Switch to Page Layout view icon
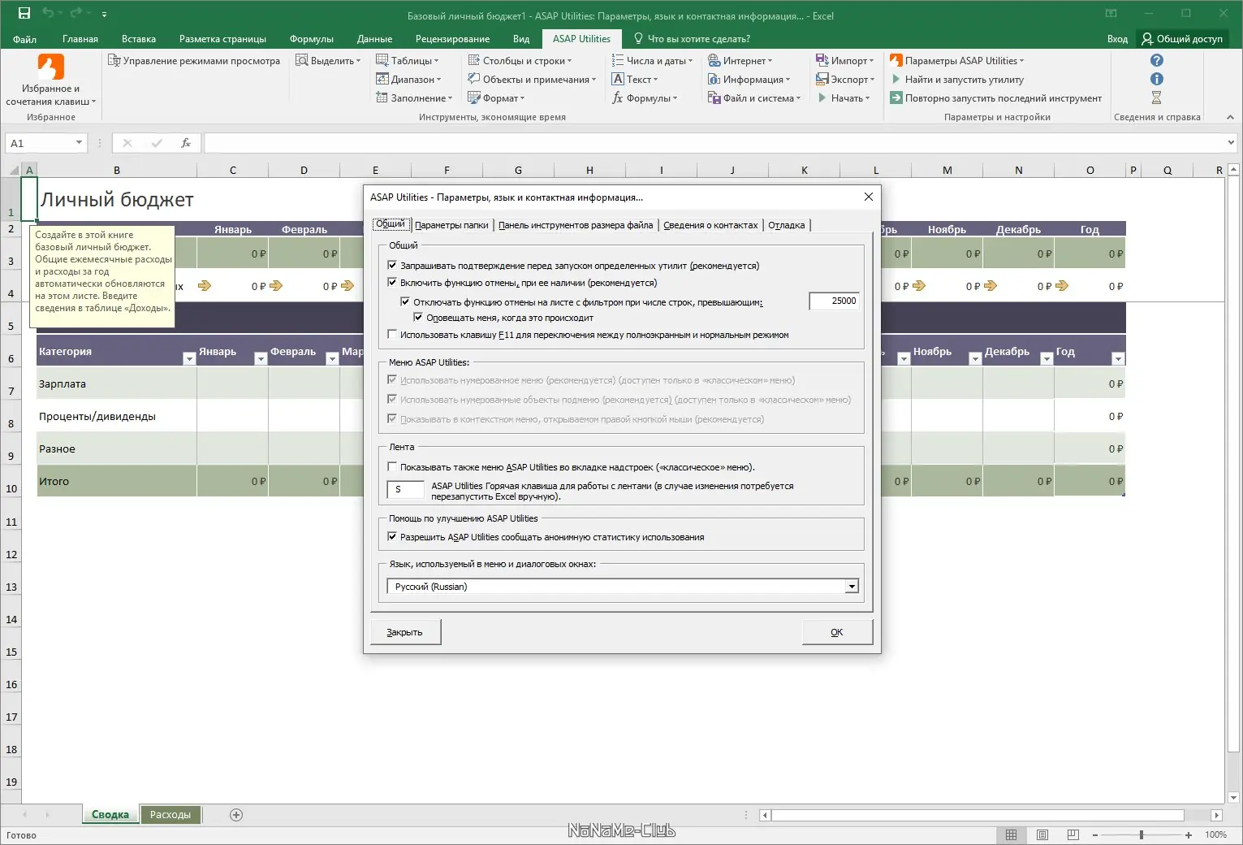This screenshot has width=1243, height=845. coord(1042,835)
